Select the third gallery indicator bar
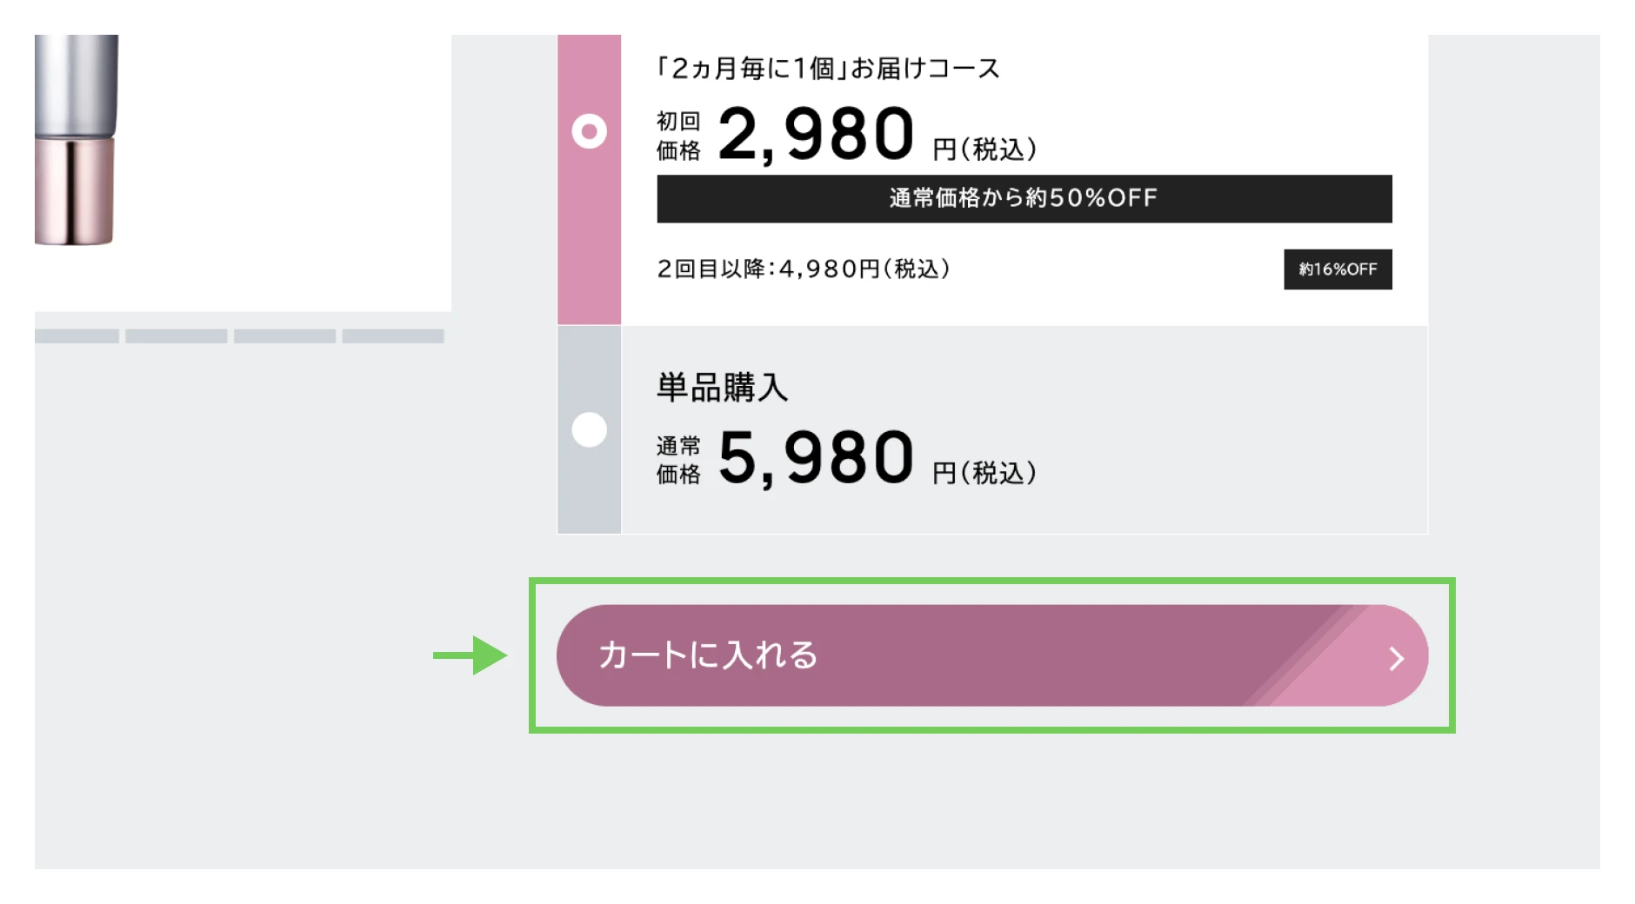This screenshot has height=904, width=1635. coord(284,336)
